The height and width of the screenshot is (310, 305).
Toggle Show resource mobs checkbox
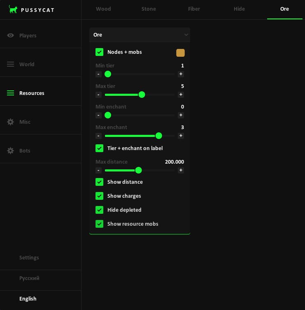point(99,224)
